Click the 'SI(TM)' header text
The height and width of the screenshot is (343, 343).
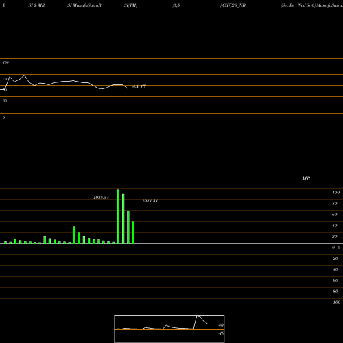pos(130,5)
